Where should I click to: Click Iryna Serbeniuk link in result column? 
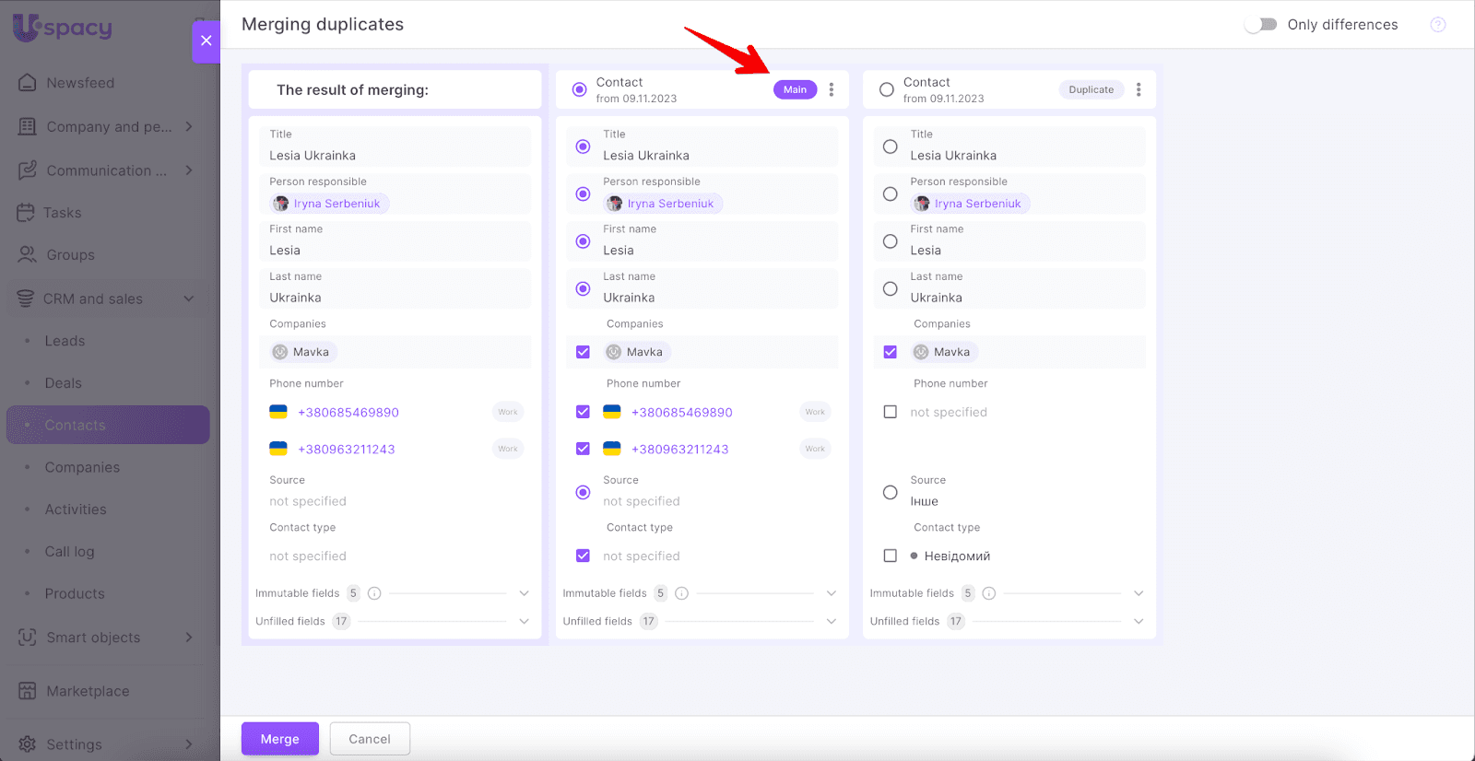(x=336, y=204)
